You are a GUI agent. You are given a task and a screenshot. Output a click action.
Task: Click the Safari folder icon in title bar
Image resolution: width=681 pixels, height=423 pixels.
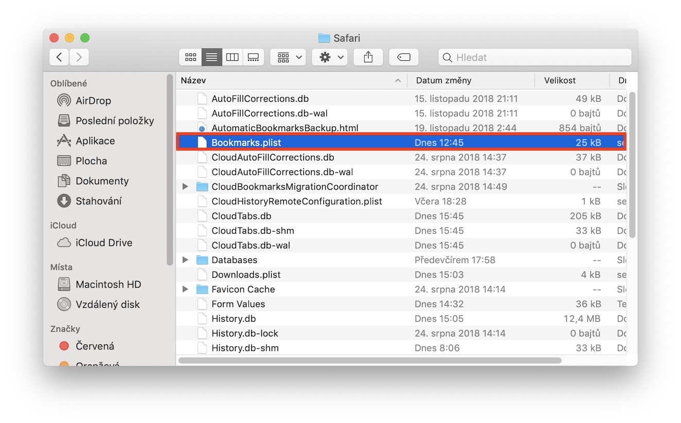[x=324, y=38]
